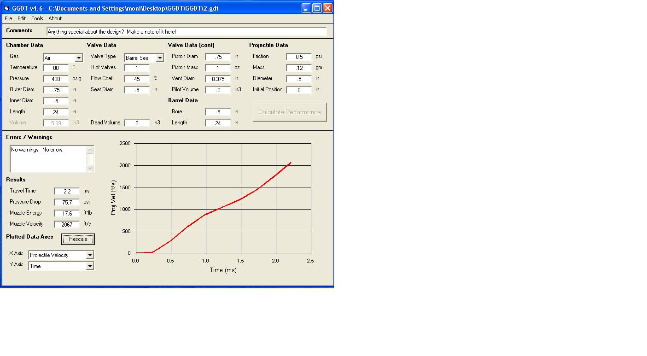Focus the projectile Mass field
647x356 pixels.
[x=299, y=68]
